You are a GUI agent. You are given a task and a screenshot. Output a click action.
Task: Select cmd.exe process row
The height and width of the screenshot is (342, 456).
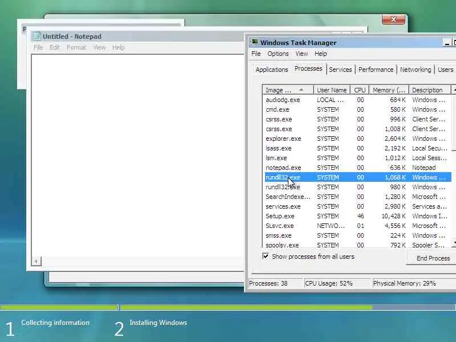358,109
